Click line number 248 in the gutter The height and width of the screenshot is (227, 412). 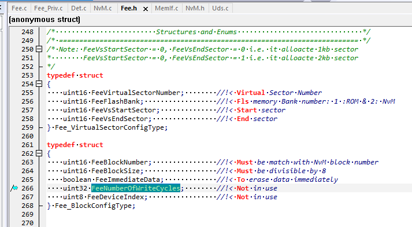coord(28,32)
